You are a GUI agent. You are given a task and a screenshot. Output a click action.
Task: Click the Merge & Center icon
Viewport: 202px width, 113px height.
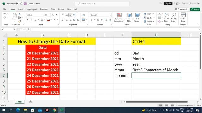coord(83,19)
